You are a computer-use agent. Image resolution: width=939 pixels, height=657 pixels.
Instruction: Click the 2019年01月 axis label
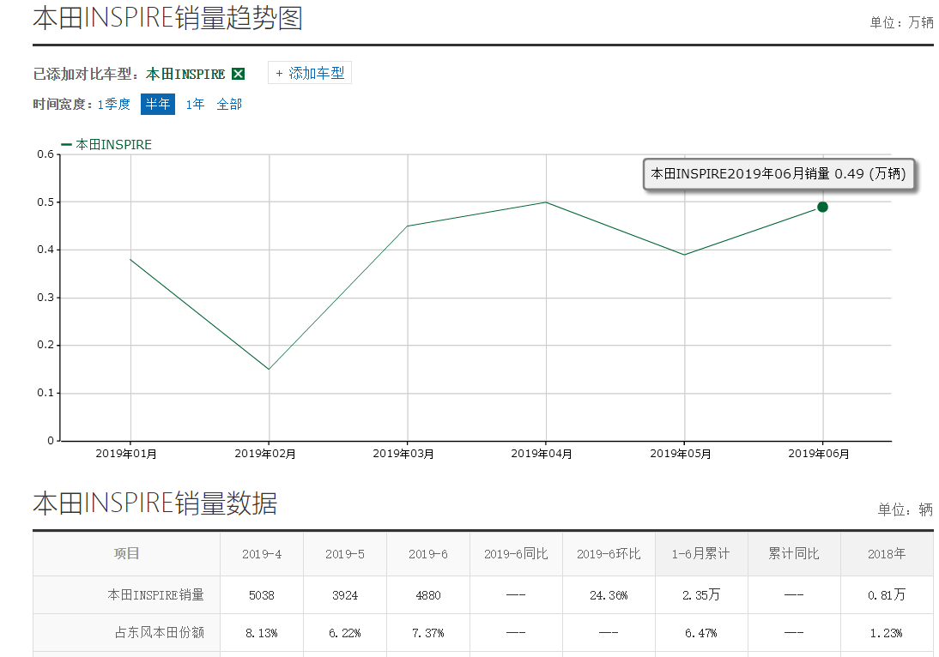click(x=126, y=454)
